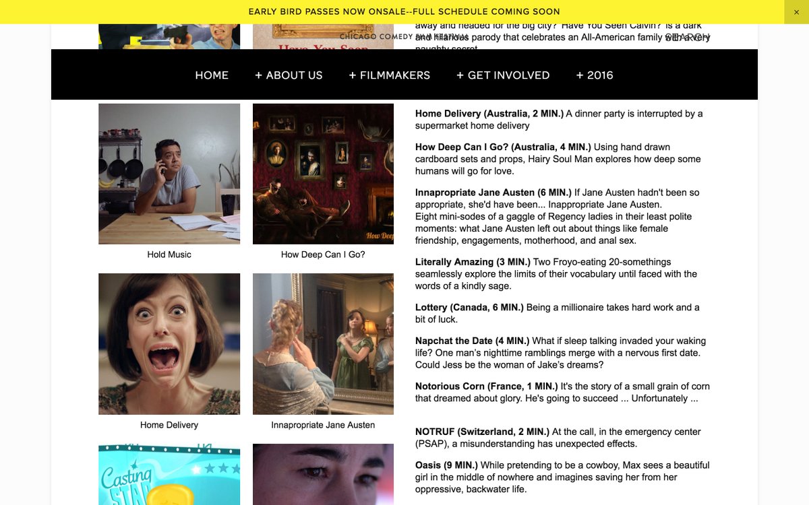Open the Innapropriate Jane Austen thumbnail
The image size is (809, 505).
(323, 344)
